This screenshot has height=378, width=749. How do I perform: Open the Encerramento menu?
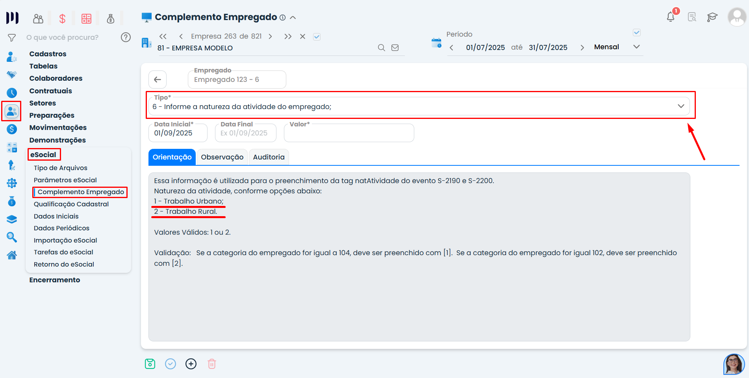coord(55,280)
